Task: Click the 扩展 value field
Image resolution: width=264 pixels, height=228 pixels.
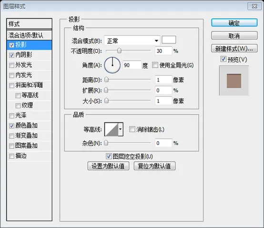Action: click(x=163, y=90)
